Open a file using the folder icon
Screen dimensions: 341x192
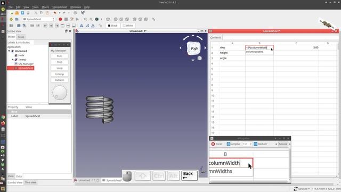(x=17, y=13)
